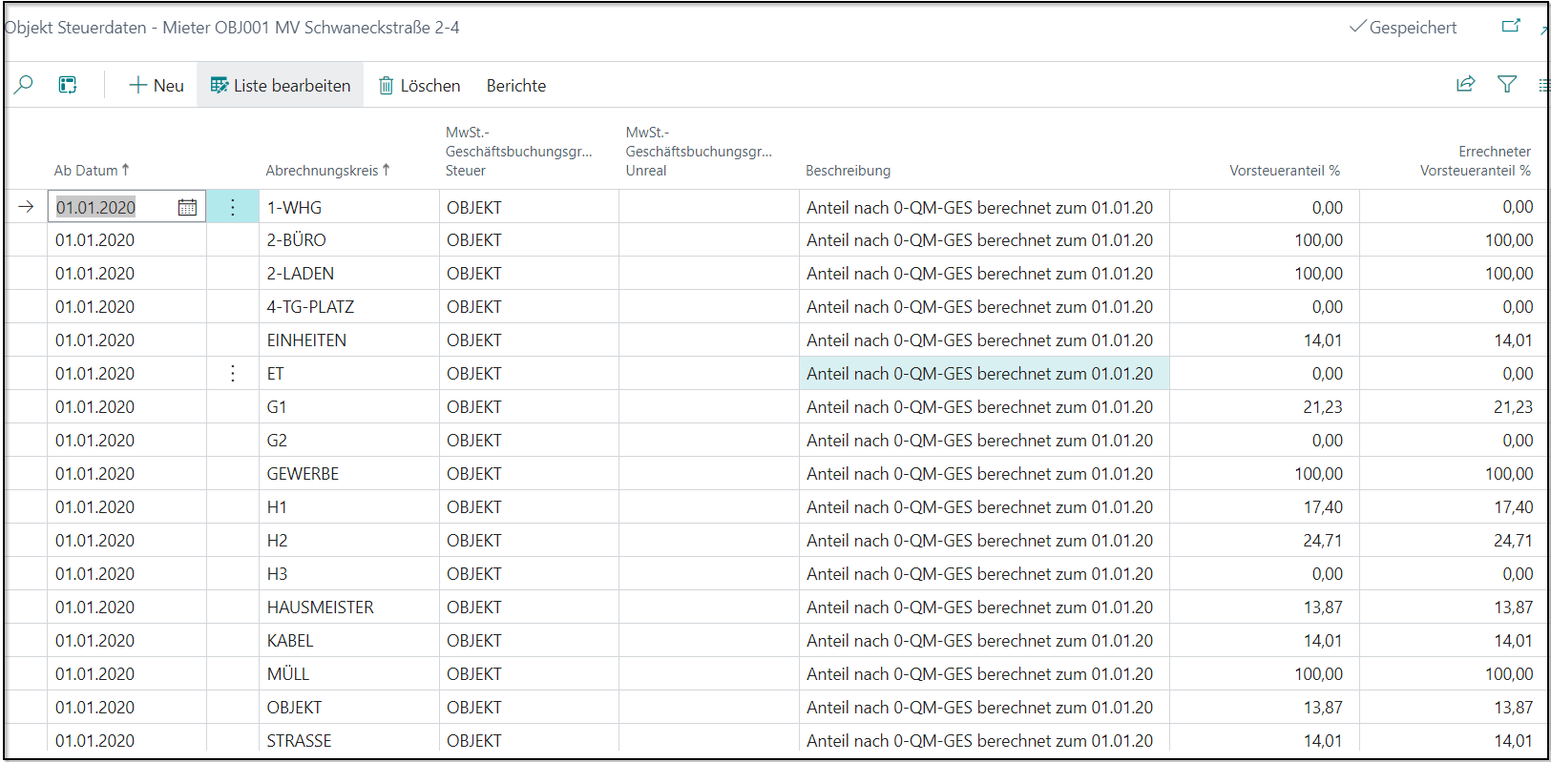1551x762 pixels.
Task: Open the filter pane funnel icon
Action: 1507,84
